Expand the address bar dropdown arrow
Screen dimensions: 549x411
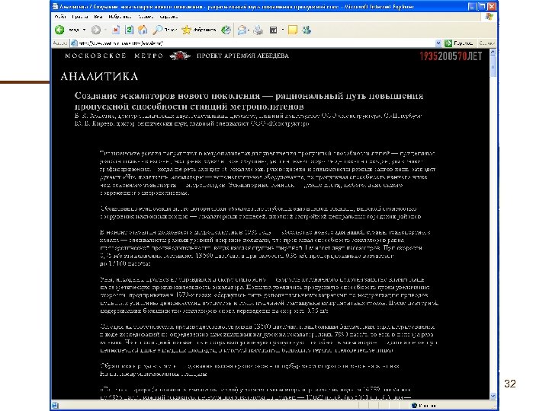(438, 43)
